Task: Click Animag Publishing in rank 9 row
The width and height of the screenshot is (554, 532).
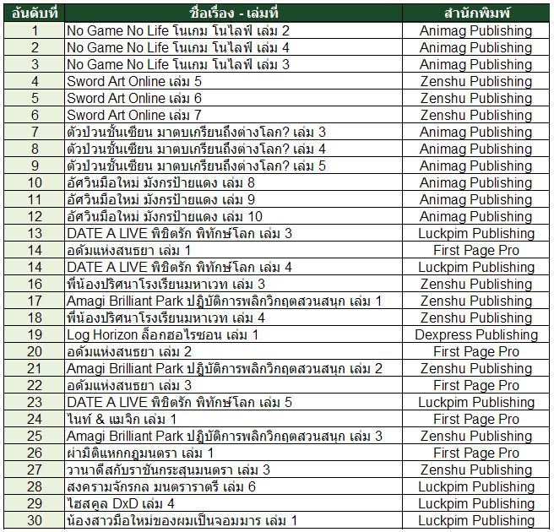Action: point(476,166)
